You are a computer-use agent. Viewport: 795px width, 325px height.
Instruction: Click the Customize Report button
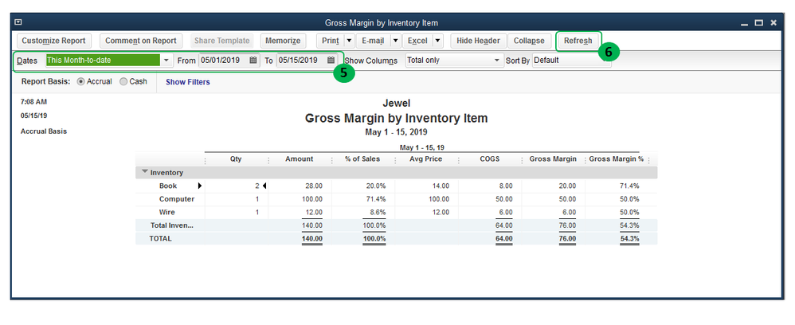54,41
